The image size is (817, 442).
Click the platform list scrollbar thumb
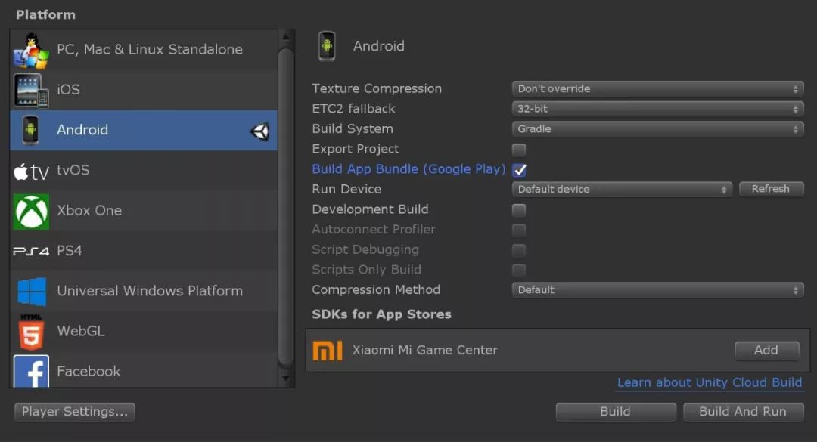(x=285, y=207)
